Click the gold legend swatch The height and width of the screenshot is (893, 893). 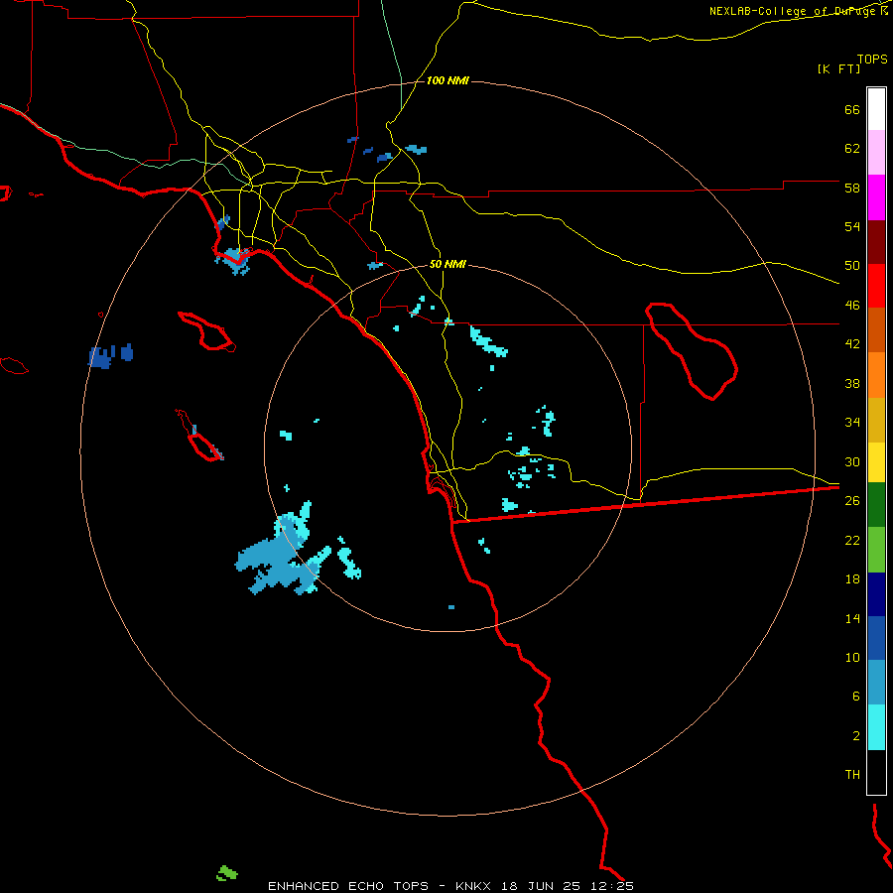click(x=876, y=420)
